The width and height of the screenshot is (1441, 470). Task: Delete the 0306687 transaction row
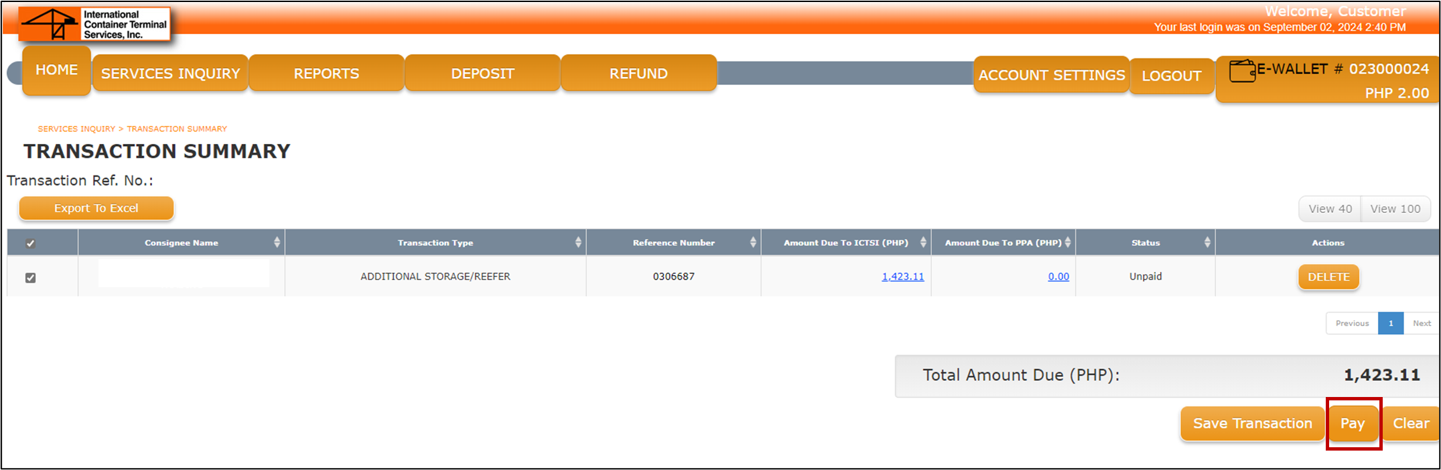[x=1328, y=277]
